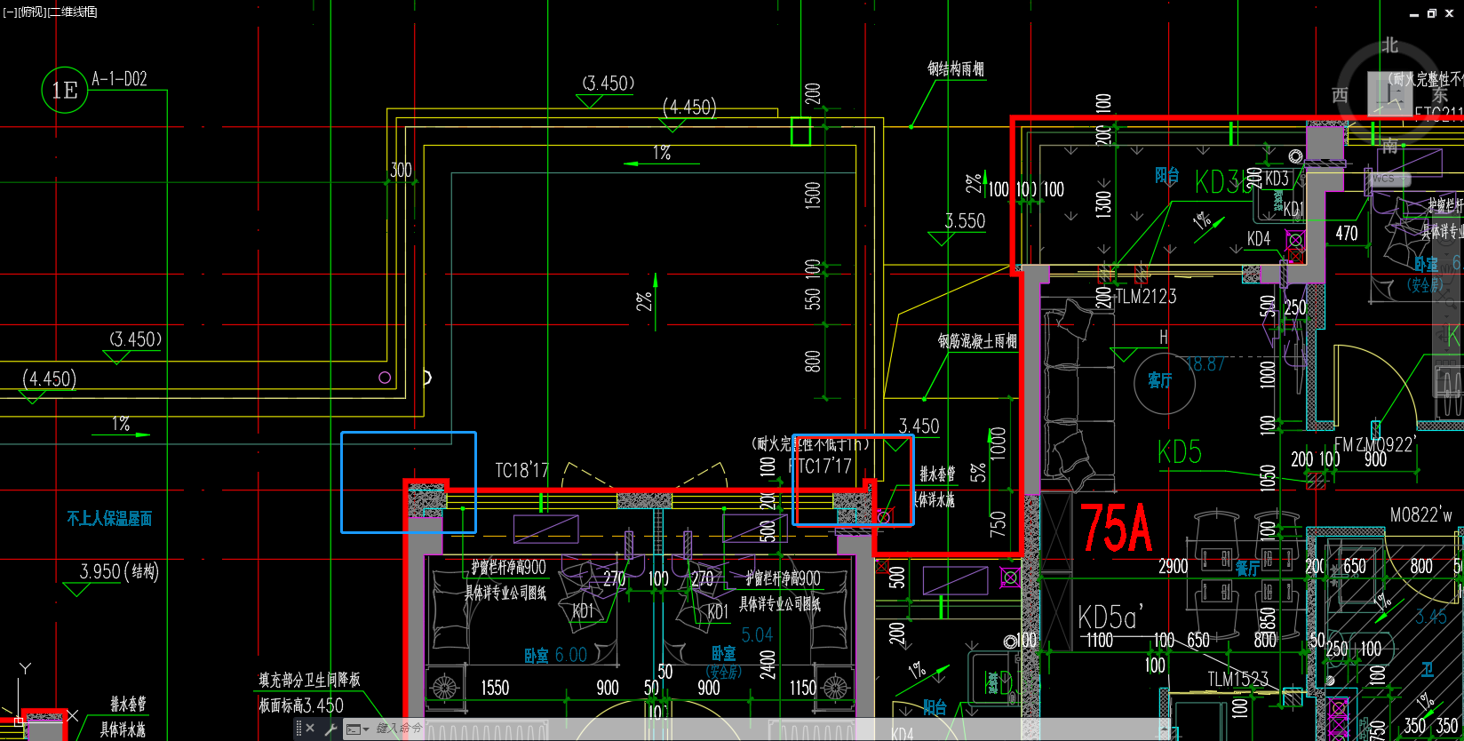Click the 键入命令 command input field

pos(764,729)
